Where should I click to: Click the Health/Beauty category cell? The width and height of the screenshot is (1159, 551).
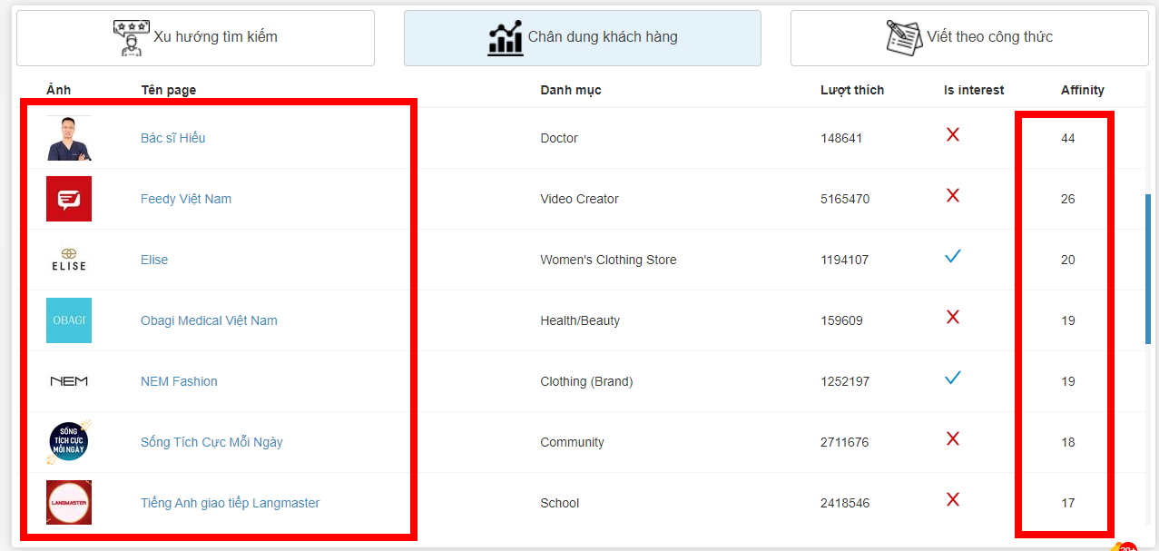tap(580, 320)
